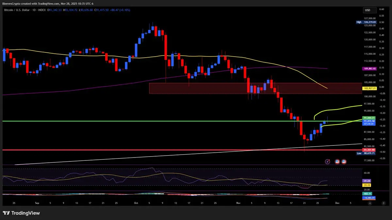Screen dimensions: 392x220
Task: Select the blue -4,343.31 MACD value tag
Action: pos(369,198)
